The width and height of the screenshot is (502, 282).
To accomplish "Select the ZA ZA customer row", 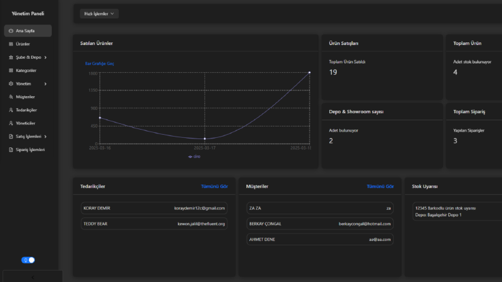I will (x=320, y=208).
